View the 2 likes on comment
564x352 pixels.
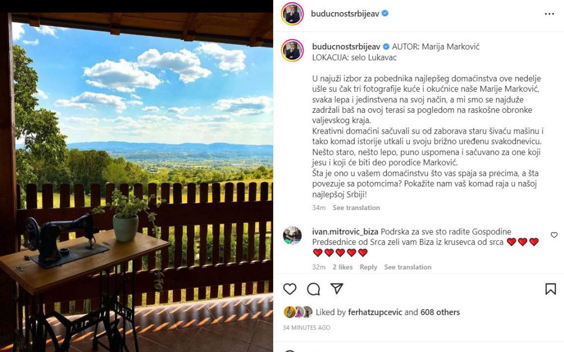(x=343, y=267)
